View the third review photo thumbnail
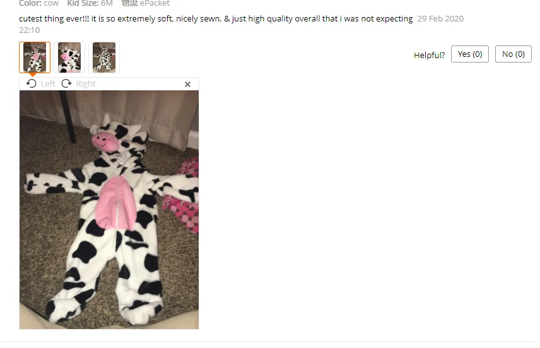Image resolution: width=540 pixels, height=348 pixels. click(104, 57)
